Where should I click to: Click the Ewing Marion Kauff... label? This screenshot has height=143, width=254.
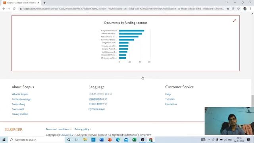109,43
